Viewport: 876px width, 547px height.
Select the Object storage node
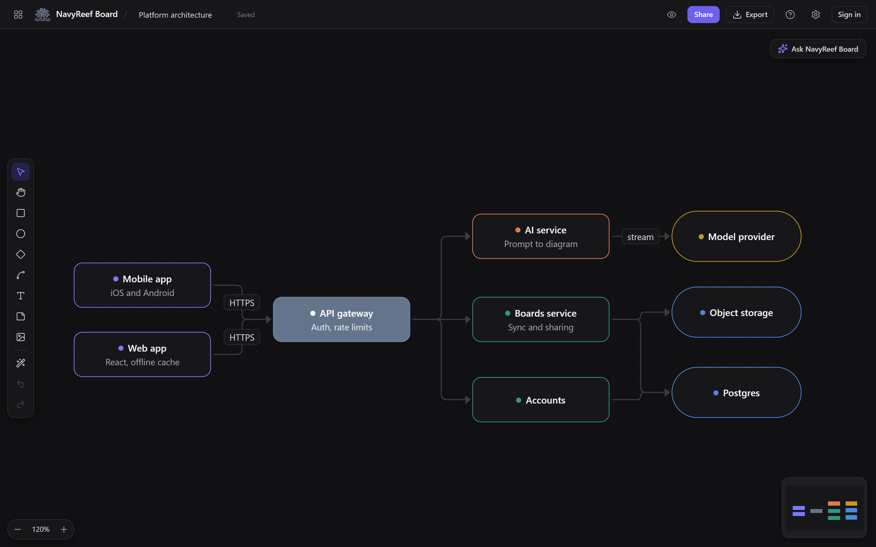(736, 312)
